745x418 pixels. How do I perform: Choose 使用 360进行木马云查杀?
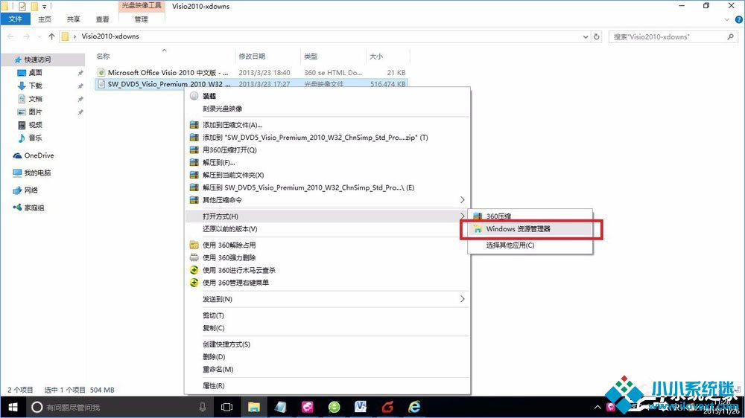[328, 270]
